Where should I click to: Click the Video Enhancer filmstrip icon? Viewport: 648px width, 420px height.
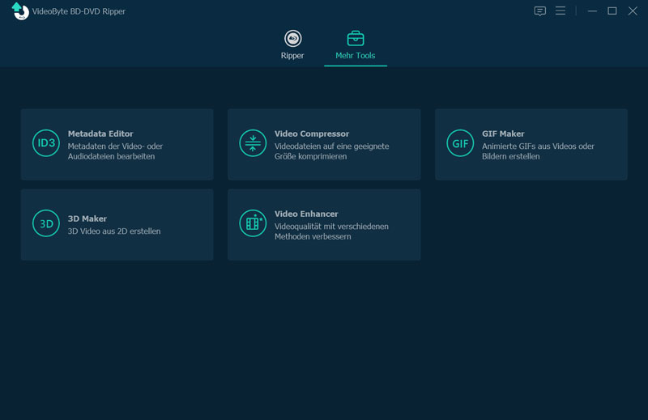tap(253, 223)
